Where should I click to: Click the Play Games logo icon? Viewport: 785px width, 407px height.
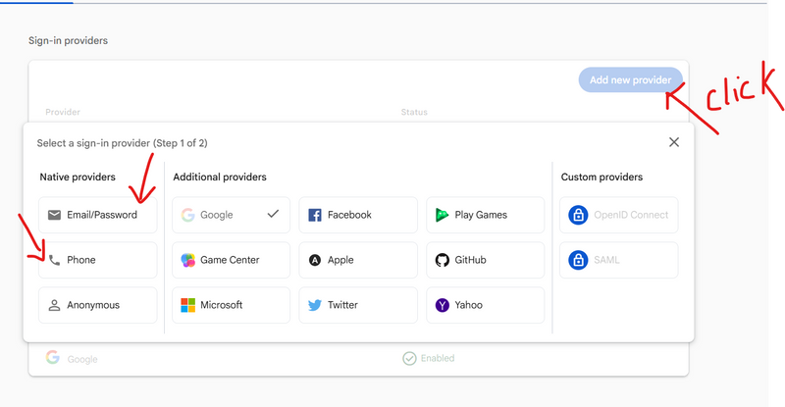[443, 215]
